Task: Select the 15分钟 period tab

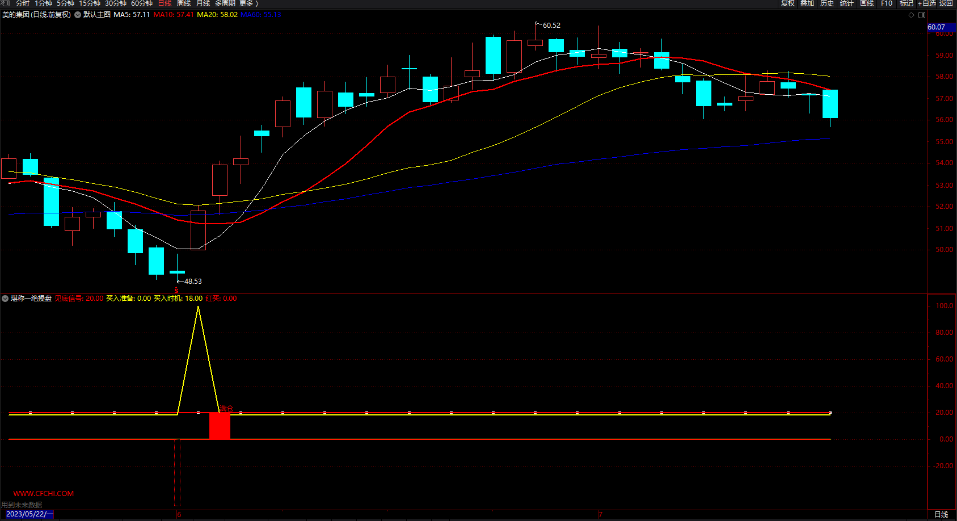Action: tap(90, 3)
